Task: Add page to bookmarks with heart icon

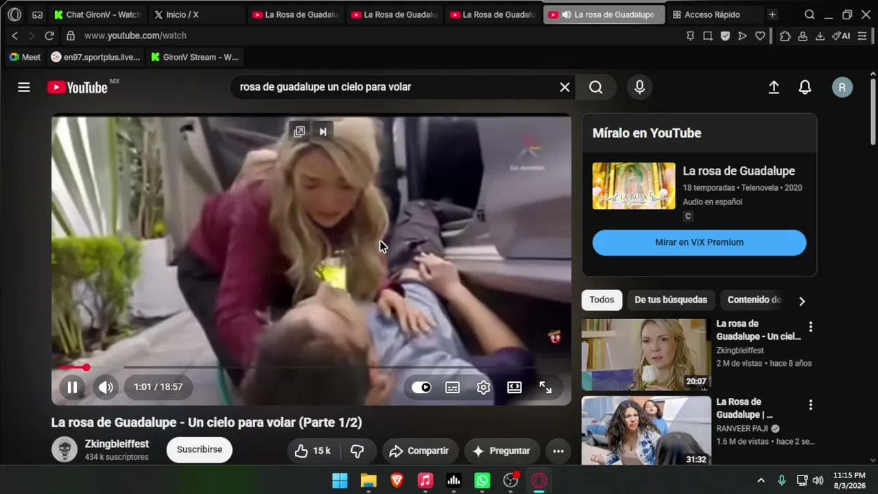Action: (x=760, y=36)
